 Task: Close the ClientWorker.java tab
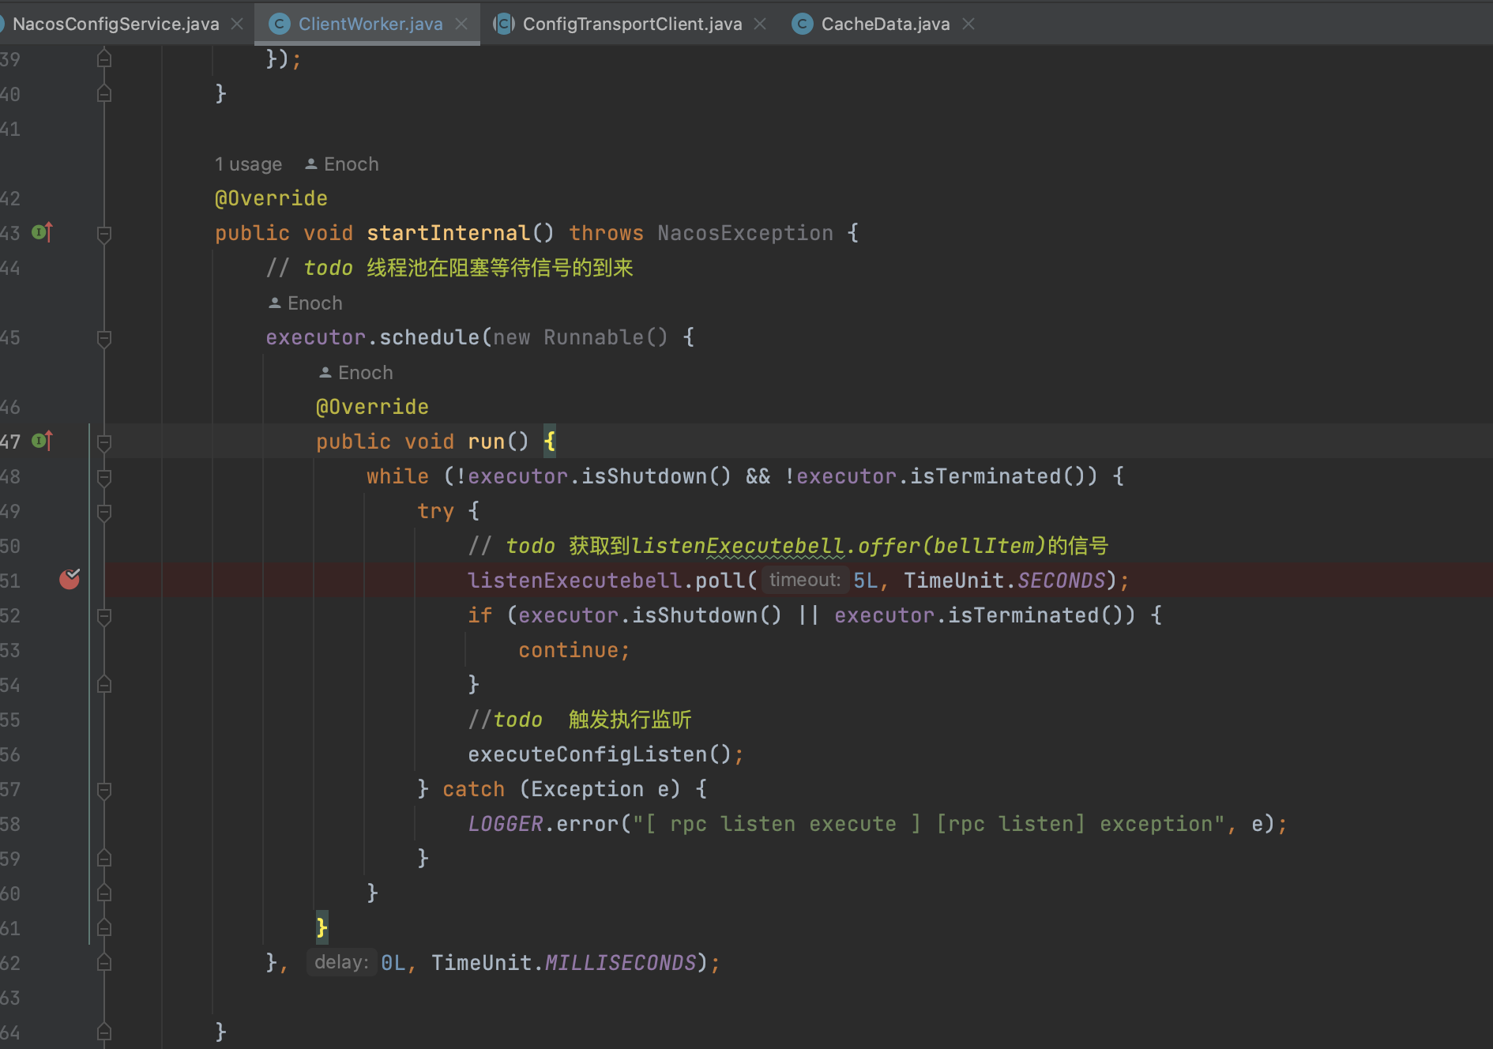click(x=461, y=24)
